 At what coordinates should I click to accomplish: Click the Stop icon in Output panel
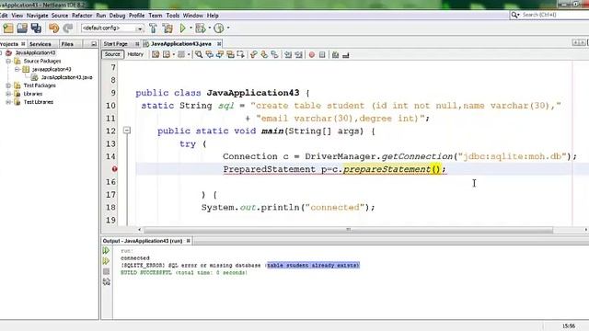point(107,271)
